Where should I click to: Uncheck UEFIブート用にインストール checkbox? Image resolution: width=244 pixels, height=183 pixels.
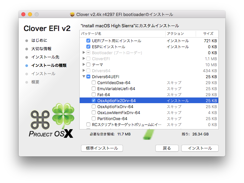click(88, 41)
